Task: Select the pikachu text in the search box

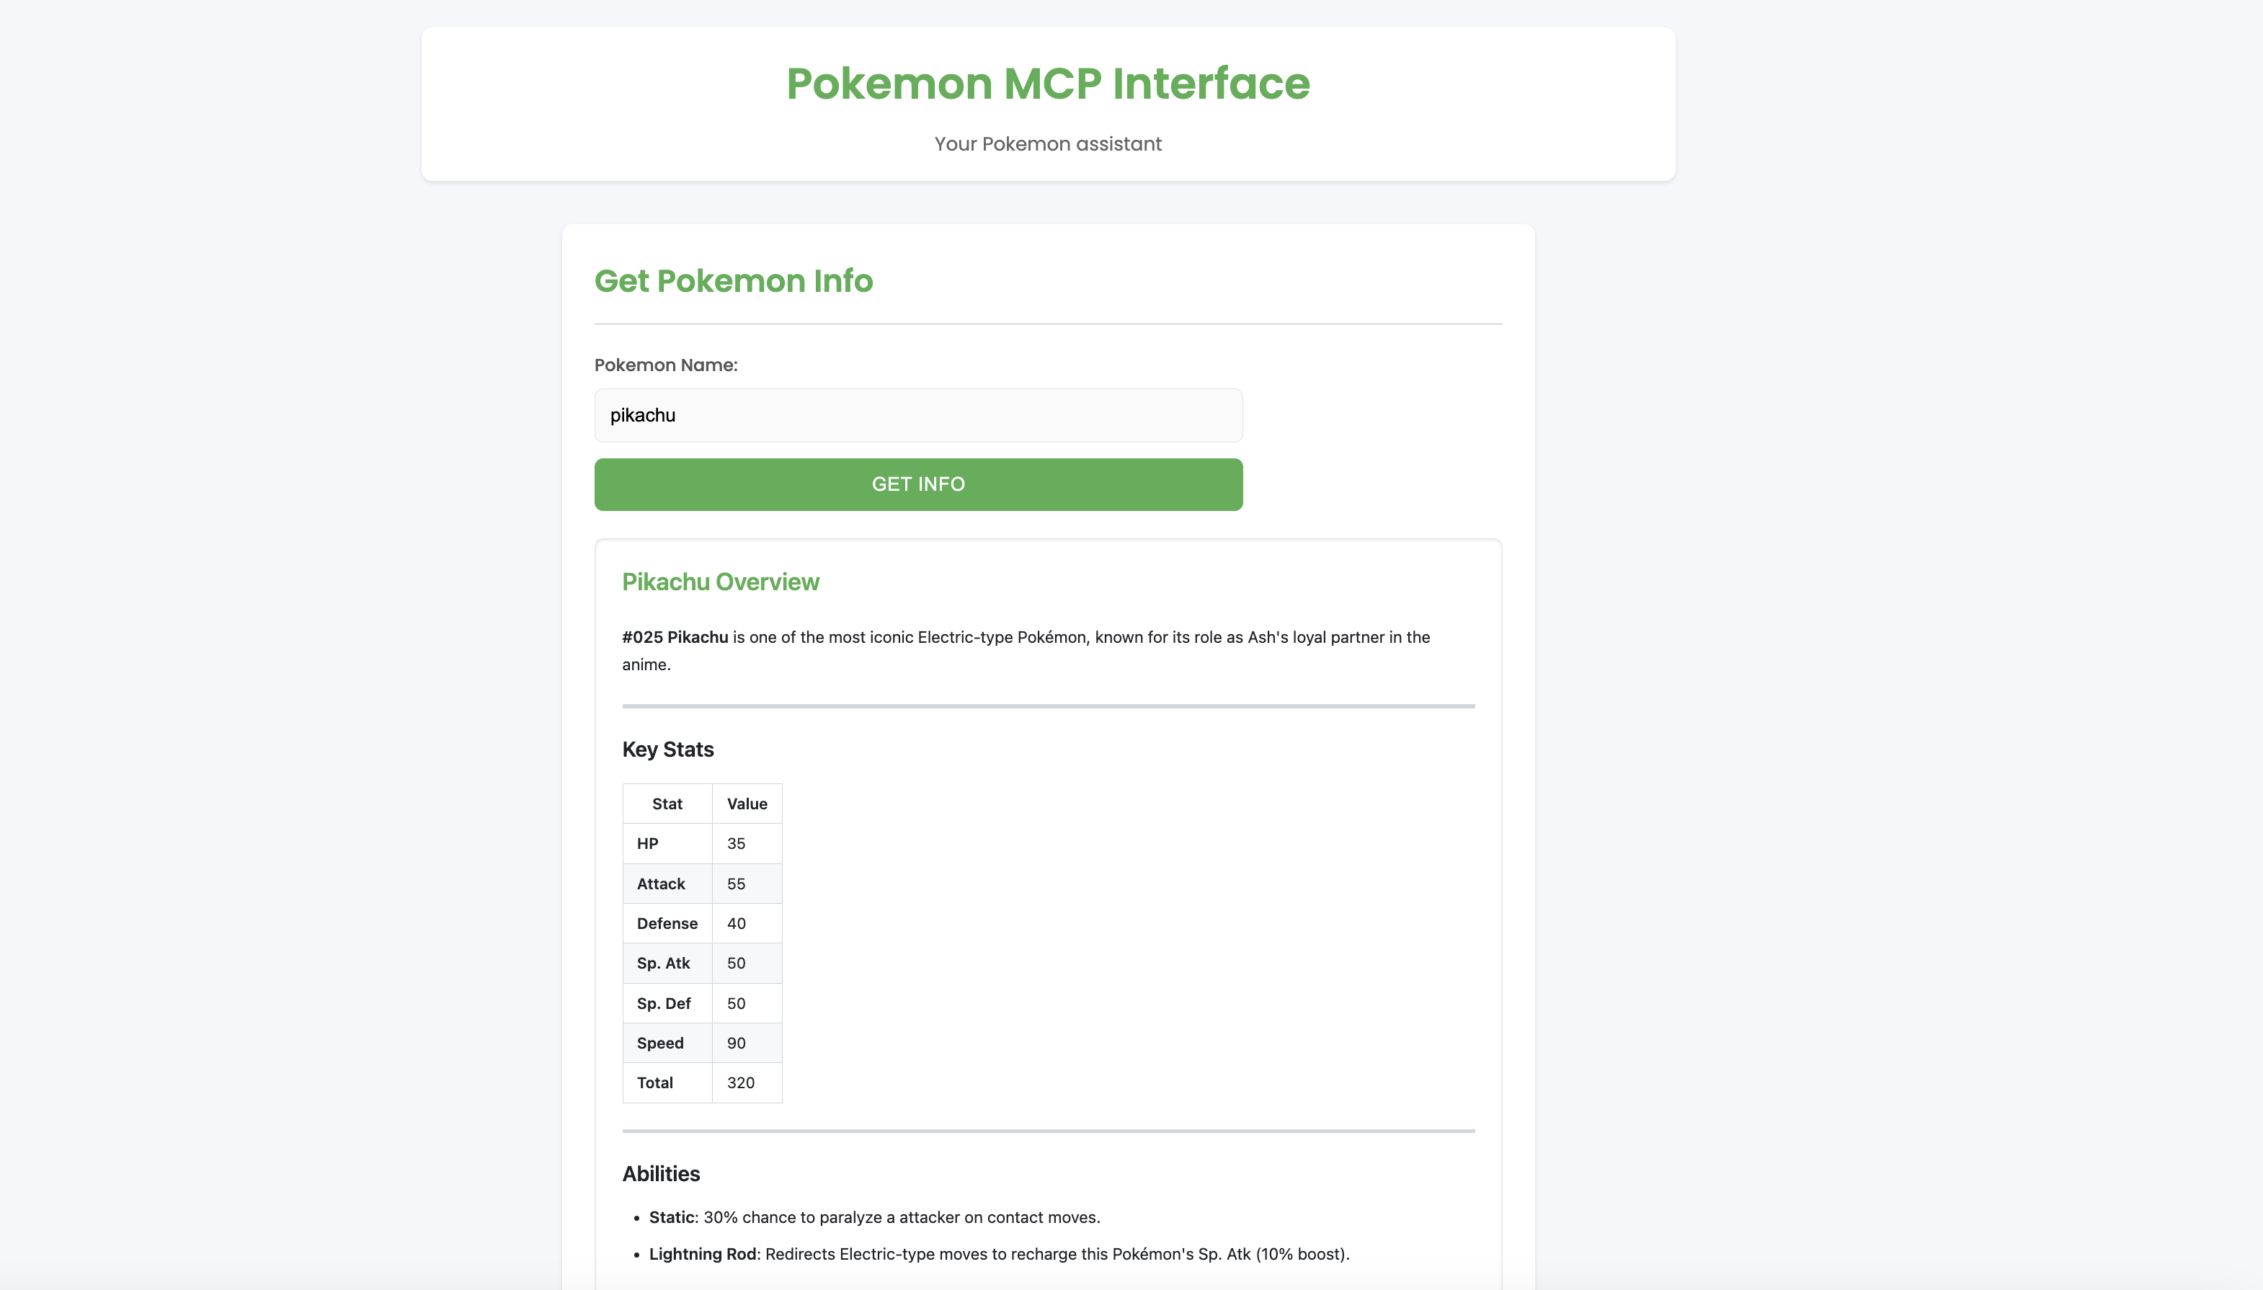Action: click(x=642, y=414)
